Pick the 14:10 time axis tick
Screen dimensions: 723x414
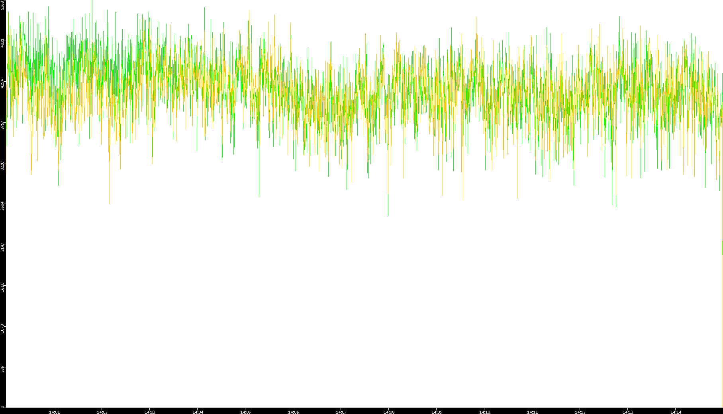coord(484,412)
